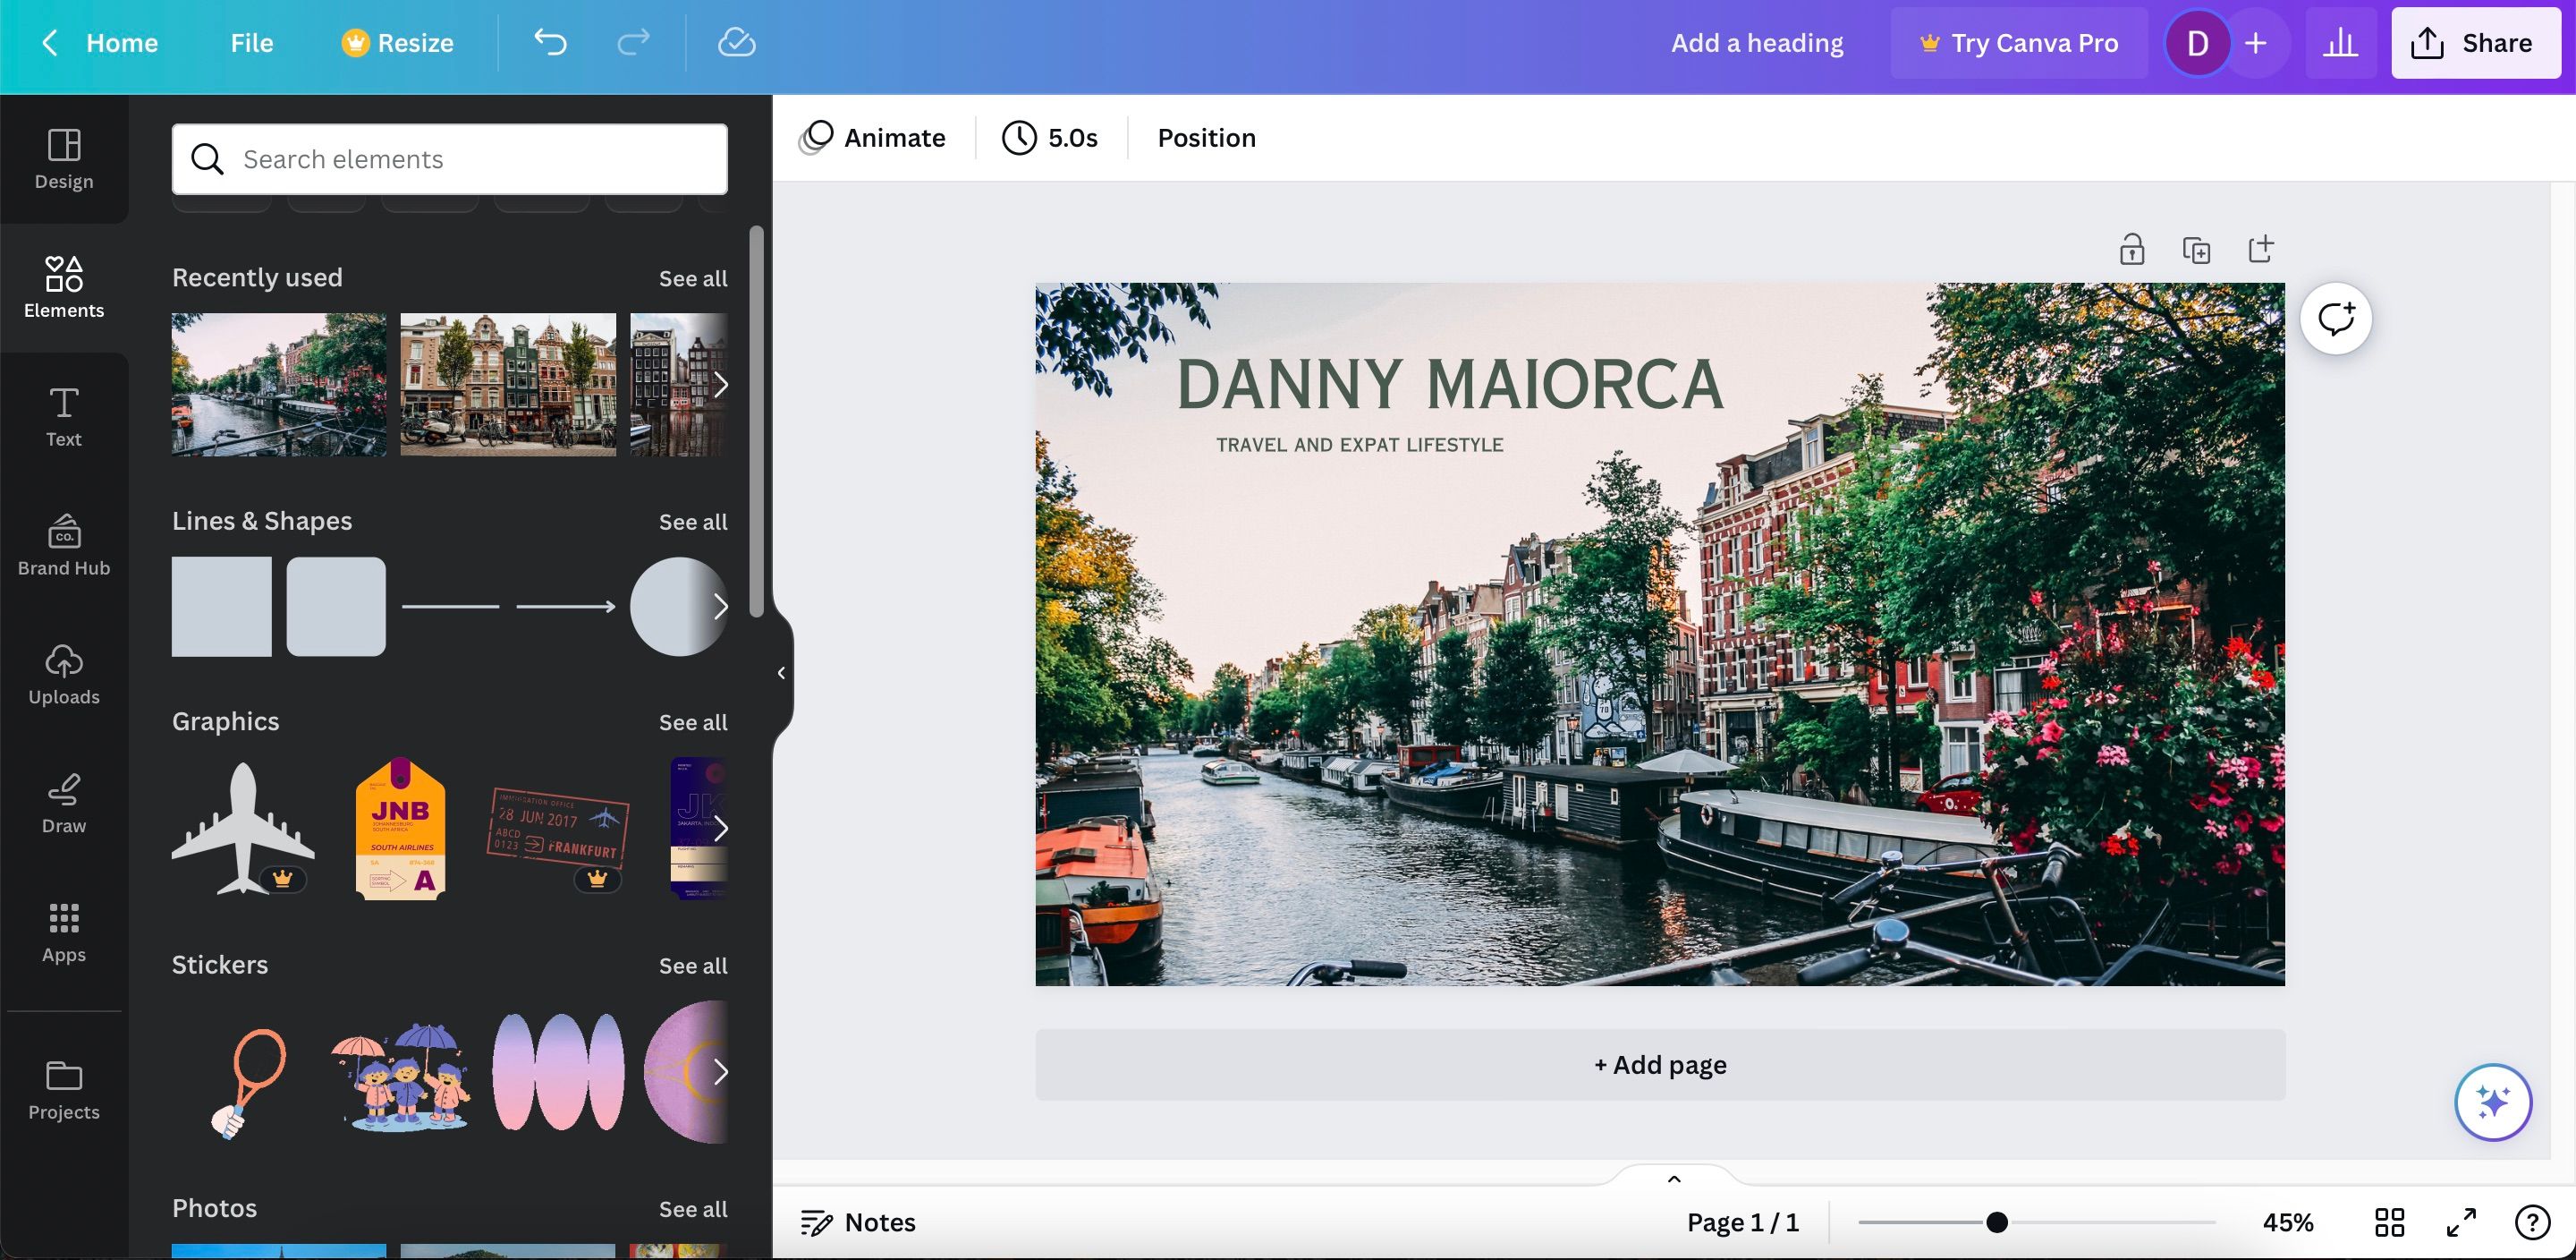The width and height of the screenshot is (2576, 1260).
Task: Click Try Canva Pro upgrade button
Action: tap(2018, 43)
